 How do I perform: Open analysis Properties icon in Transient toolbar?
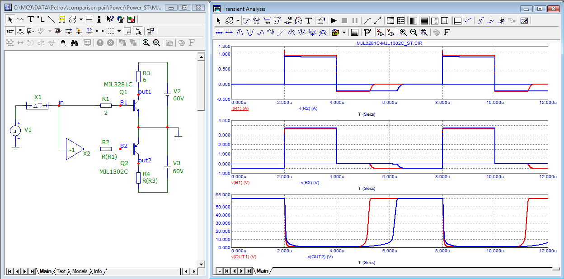pyautogui.click(x=321, y=21)
